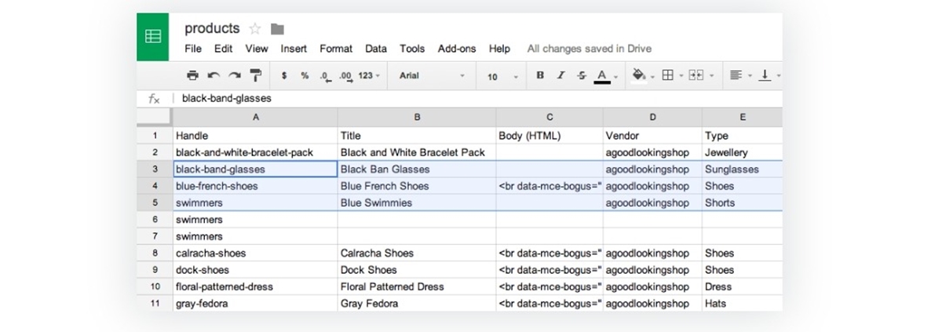Select the paint format tool
The image size is (942, 332).
click(256, 75)
